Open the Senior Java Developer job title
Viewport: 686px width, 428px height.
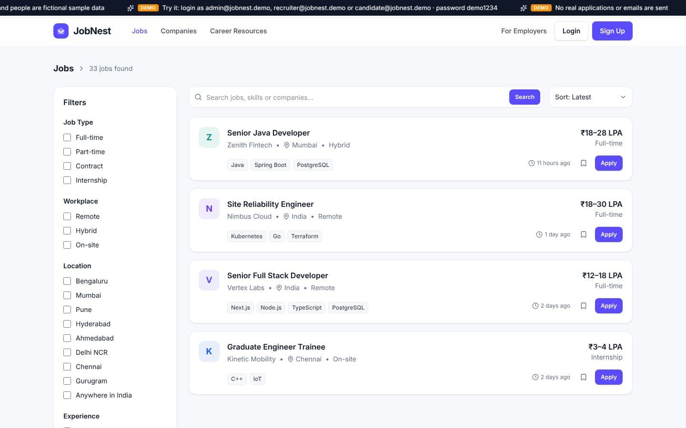pos(268,133)
